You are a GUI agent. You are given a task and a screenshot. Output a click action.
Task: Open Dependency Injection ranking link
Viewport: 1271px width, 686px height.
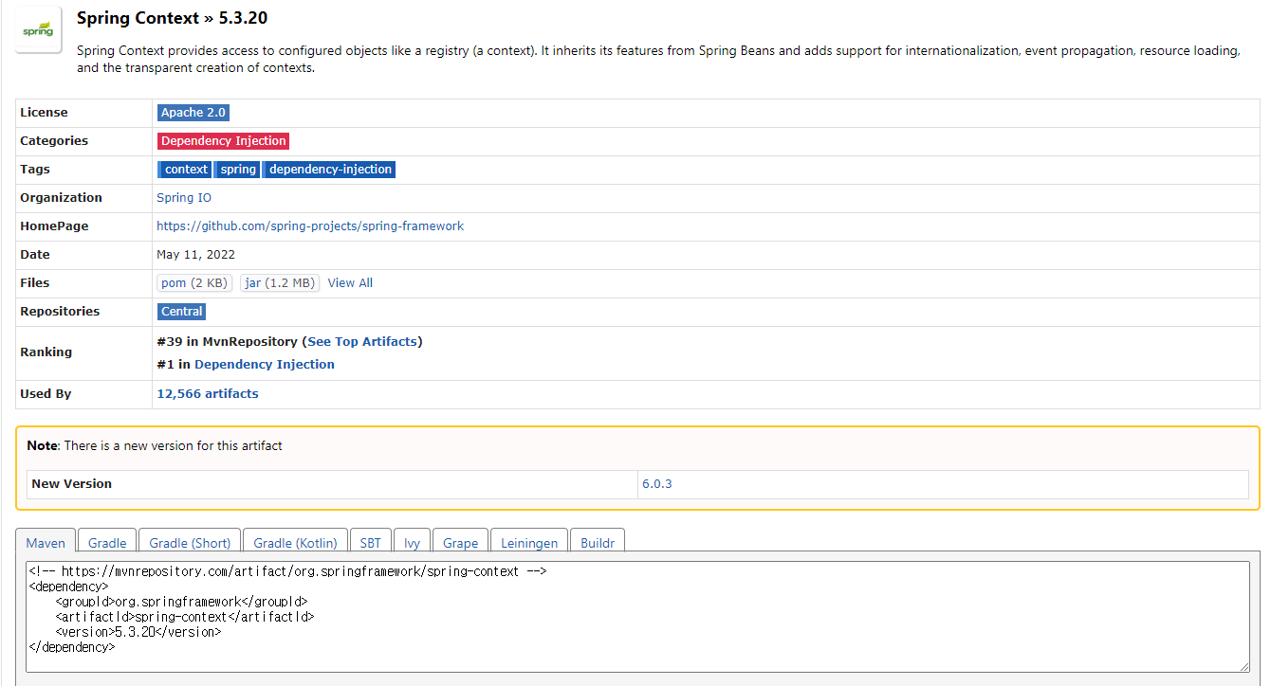[x=265, y=364]
